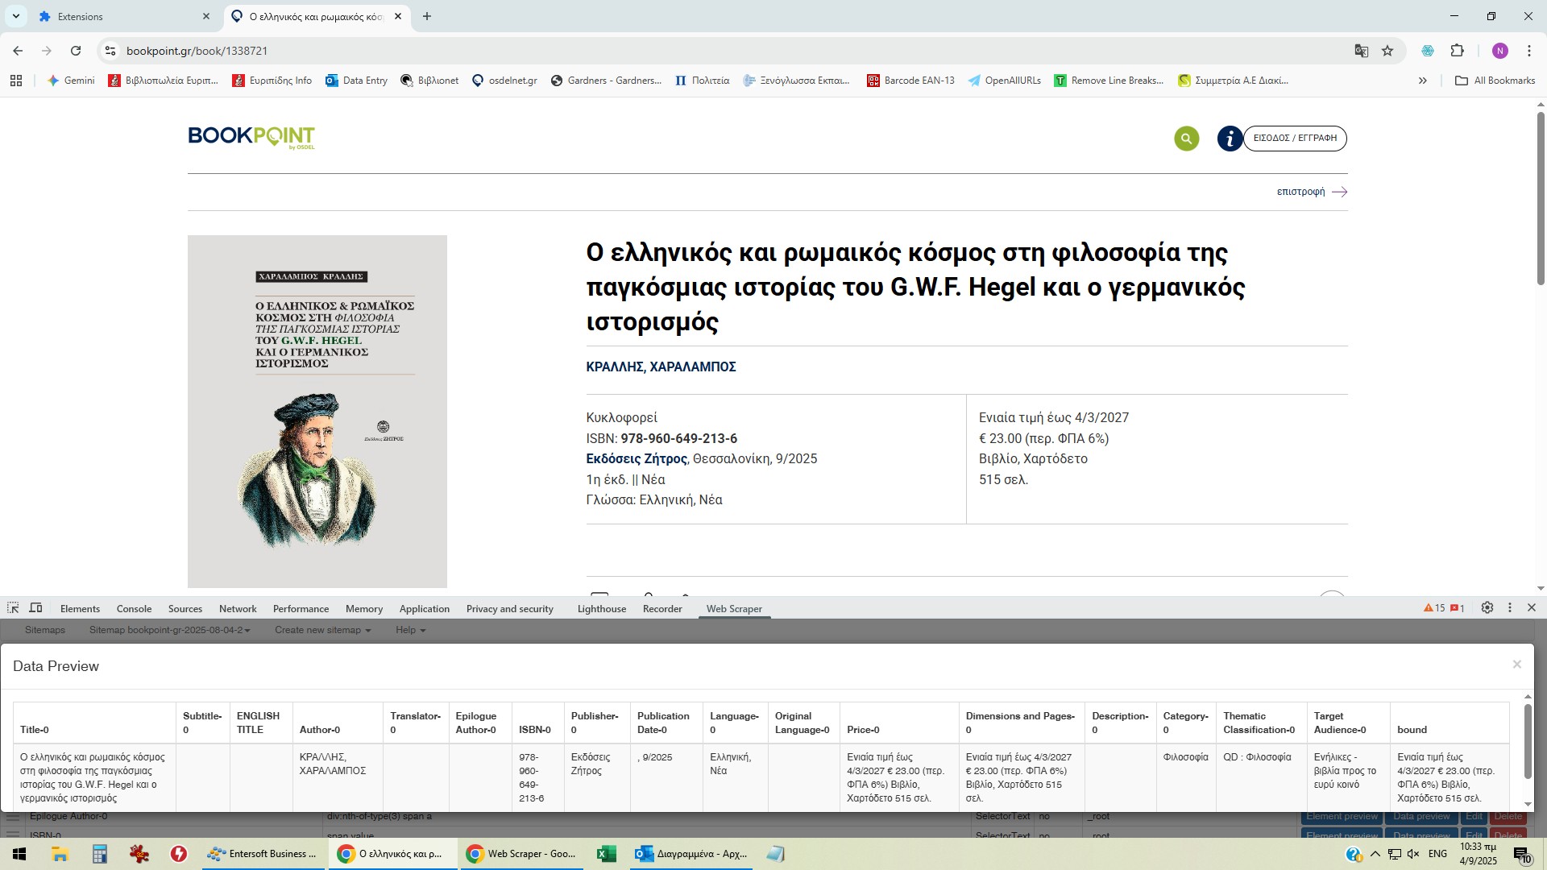Image resolution: width=1547 pixels, height=870 pixels.
Task: Click the green search icon on Bookpoint
Action: pos(1186,139)
